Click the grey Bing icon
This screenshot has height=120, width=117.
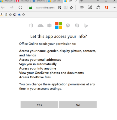(x=86, y=26)
